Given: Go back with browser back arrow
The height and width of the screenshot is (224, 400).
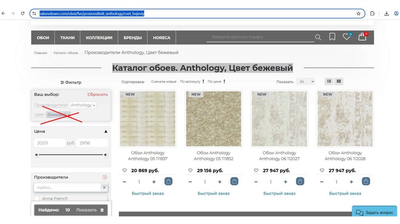Looking at the screenshot, I should 3,14.
